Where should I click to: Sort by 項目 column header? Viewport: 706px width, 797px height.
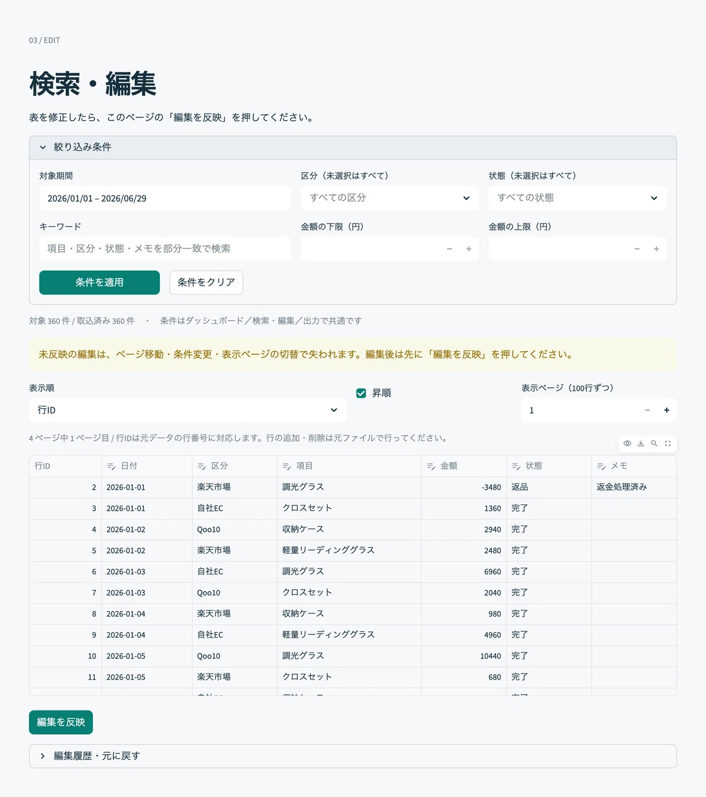[349, 466]
